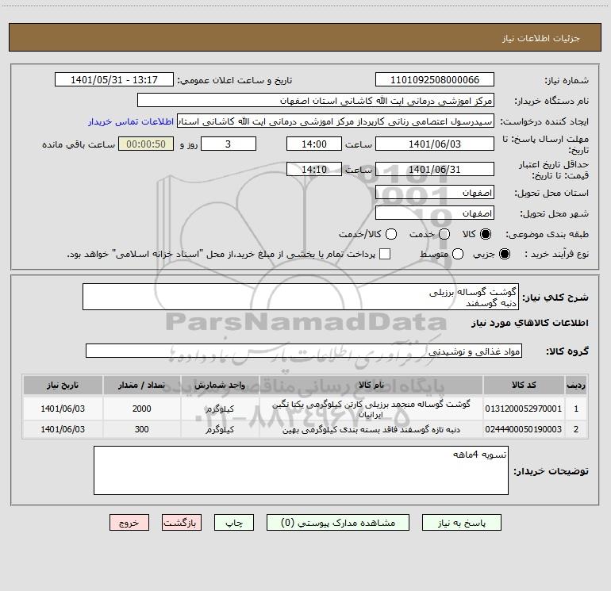Image resolution: width=611 pixels, height=591 pixels.
Task: Click the general need description textbox
Action: 301,297
